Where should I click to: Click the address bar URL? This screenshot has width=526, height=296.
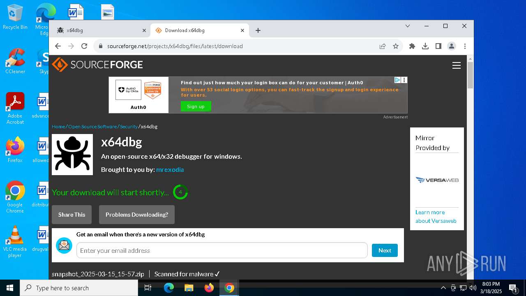click(x=175, y=46)
